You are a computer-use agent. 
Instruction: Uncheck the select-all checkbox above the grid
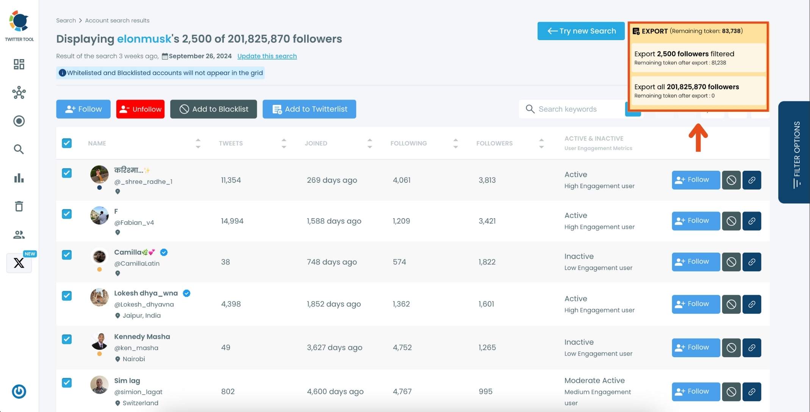tap(67, 143)
